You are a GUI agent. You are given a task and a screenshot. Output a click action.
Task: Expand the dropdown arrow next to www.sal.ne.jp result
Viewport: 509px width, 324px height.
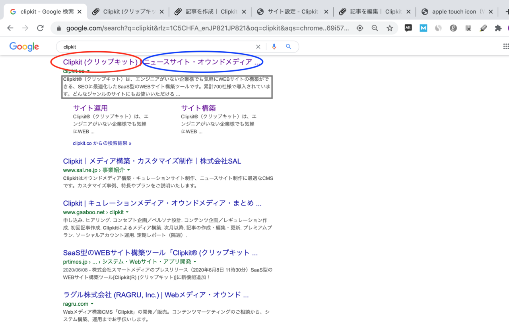(x=128, y=170)
